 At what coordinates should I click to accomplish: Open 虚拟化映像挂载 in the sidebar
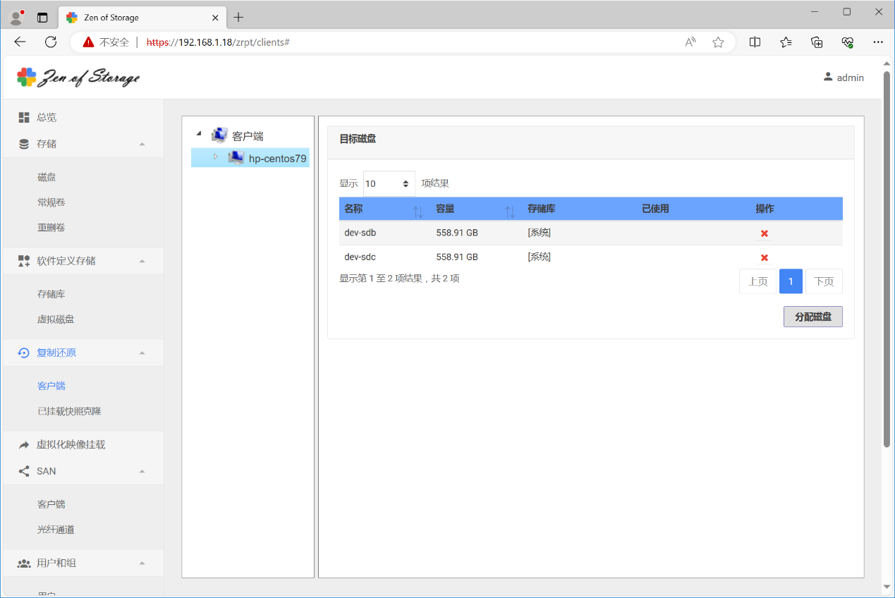pos(71,445)
